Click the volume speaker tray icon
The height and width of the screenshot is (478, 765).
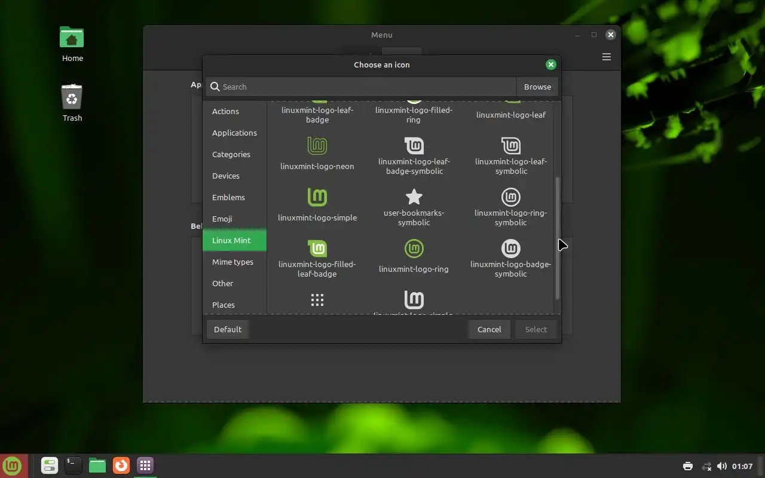pyautogui.click(x=721, y=466)
